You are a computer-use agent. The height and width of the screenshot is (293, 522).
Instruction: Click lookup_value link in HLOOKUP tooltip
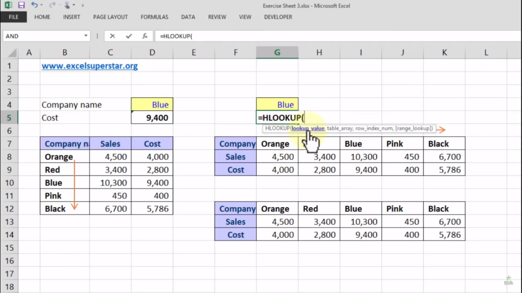308,128
